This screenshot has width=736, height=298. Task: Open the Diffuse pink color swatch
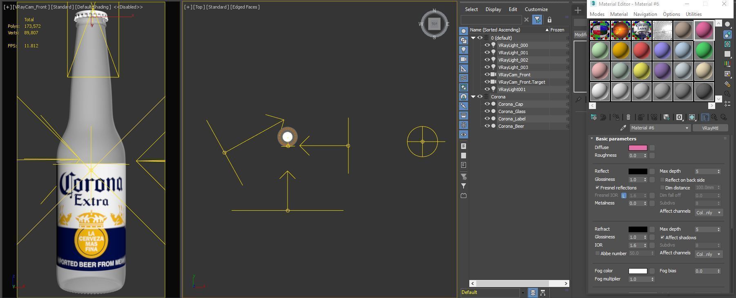point(638,148)
